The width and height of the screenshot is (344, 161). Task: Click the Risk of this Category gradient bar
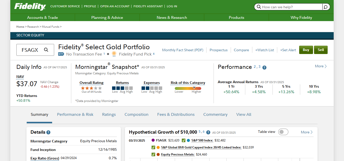pyautogui.click(x=188, y=88)
